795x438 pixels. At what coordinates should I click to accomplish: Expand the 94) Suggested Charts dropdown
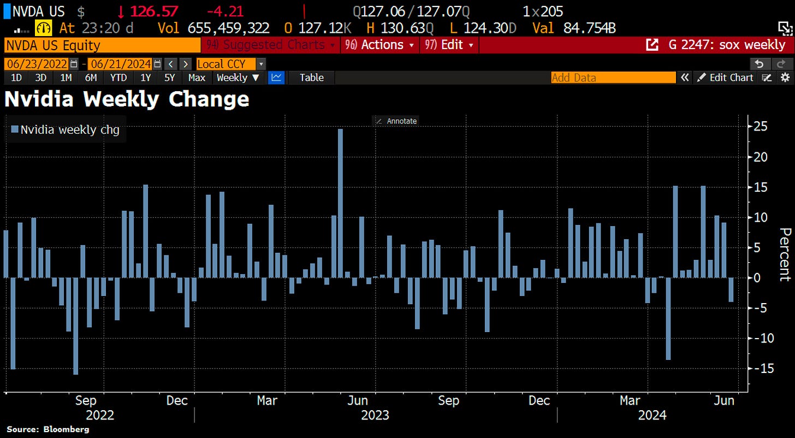[x=271, y=45]
